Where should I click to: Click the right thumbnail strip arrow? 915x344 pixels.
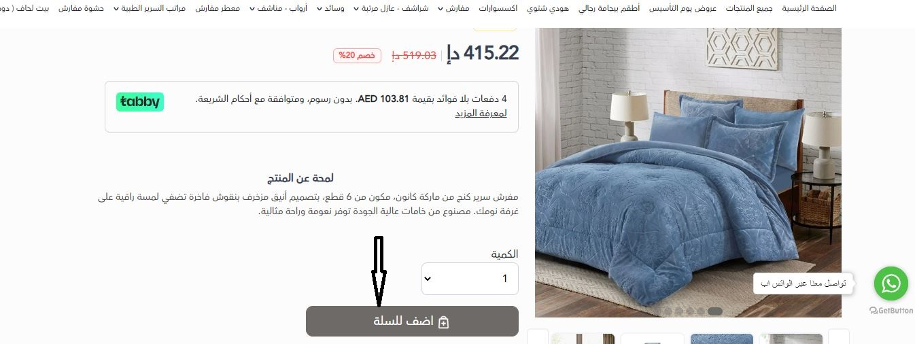point(839,337)
